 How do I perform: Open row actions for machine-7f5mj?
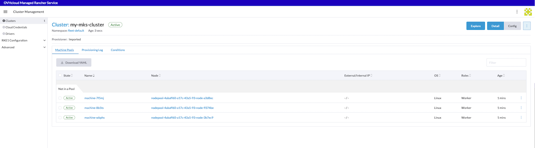pos(521,98)
